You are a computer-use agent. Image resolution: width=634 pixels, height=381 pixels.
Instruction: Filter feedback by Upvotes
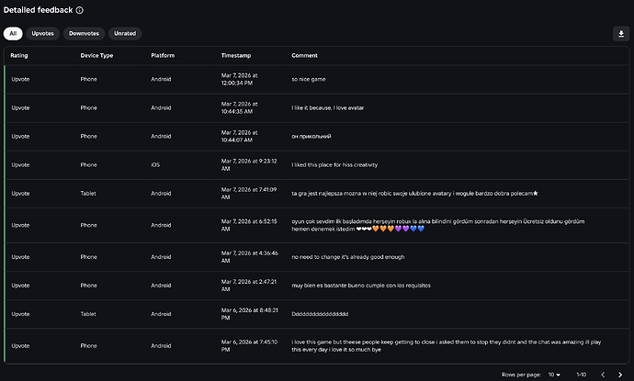(x=43, y=33)
